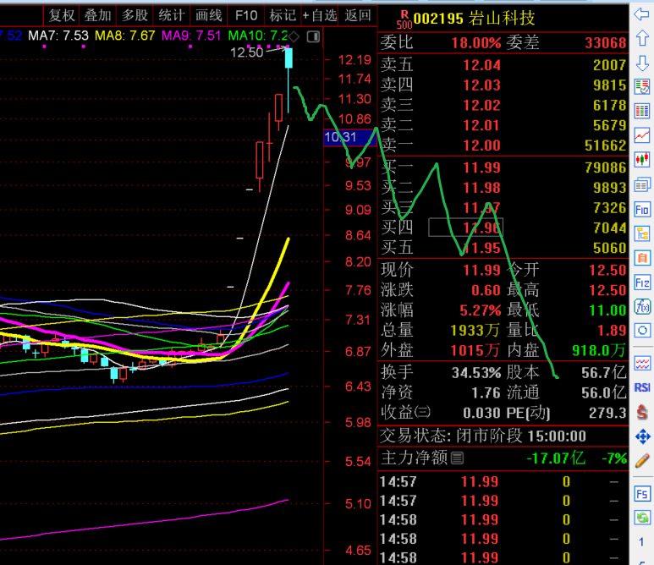Click the F12 trading icon
Screen dimensions: 654x565
[x=642, y=282]
